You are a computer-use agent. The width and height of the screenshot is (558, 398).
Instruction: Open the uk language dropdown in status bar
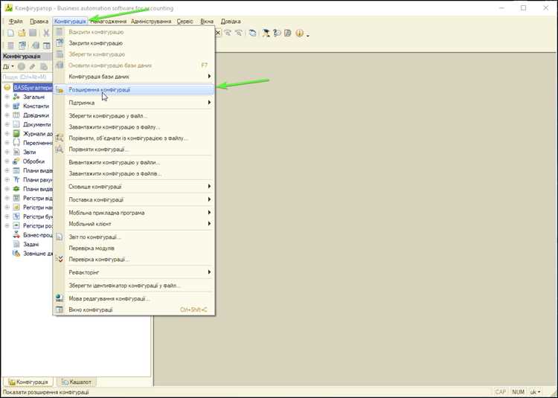point(535,391)
